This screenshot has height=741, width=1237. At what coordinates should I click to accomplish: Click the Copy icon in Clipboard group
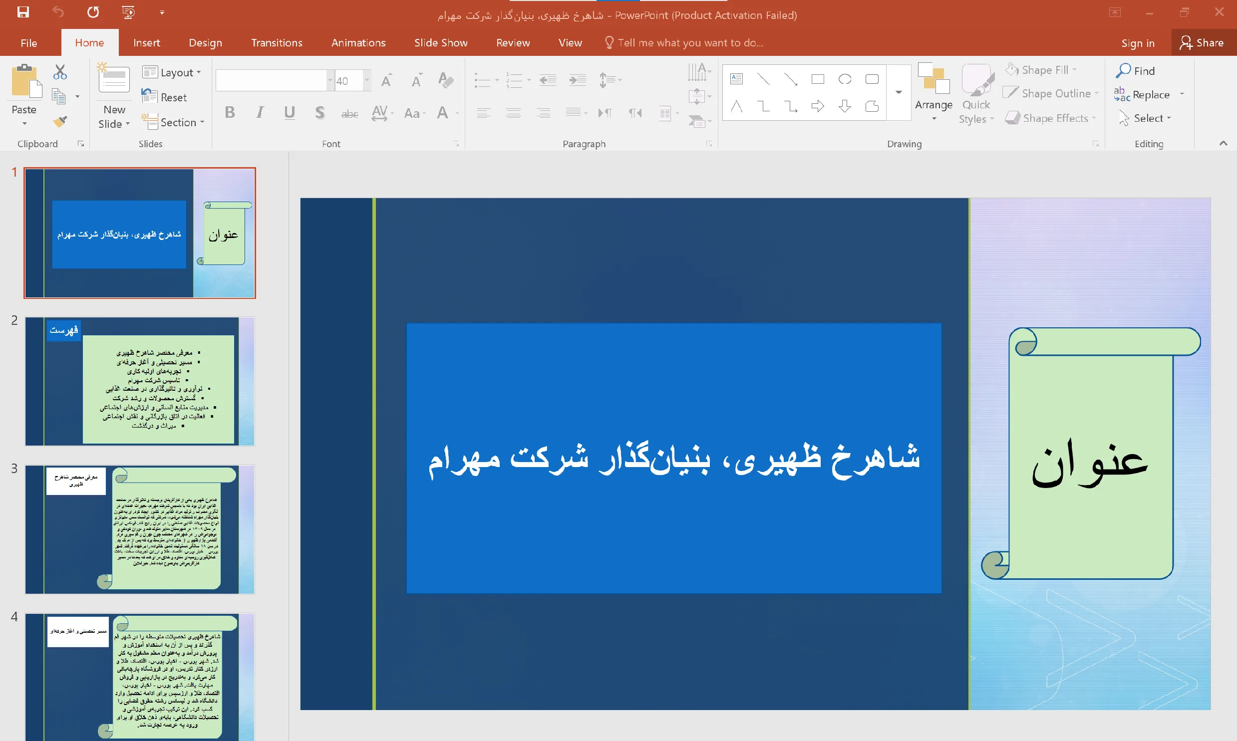tap(59, 96)
